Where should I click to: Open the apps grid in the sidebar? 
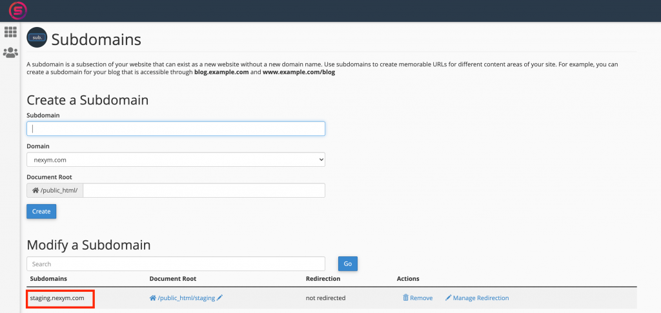(10, 32)
